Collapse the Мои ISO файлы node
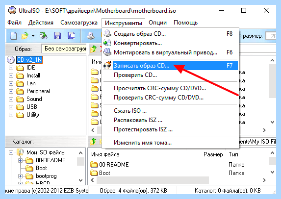 tap(11, 153)
